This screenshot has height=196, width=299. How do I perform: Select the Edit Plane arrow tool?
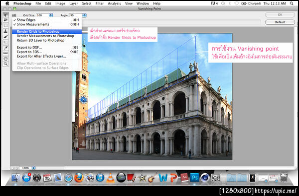point(5,15)
